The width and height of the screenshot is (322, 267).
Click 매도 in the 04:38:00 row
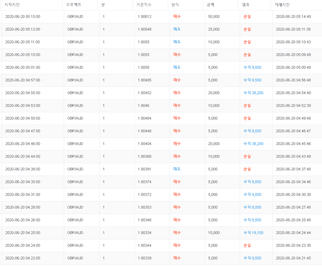pos(177,169)
